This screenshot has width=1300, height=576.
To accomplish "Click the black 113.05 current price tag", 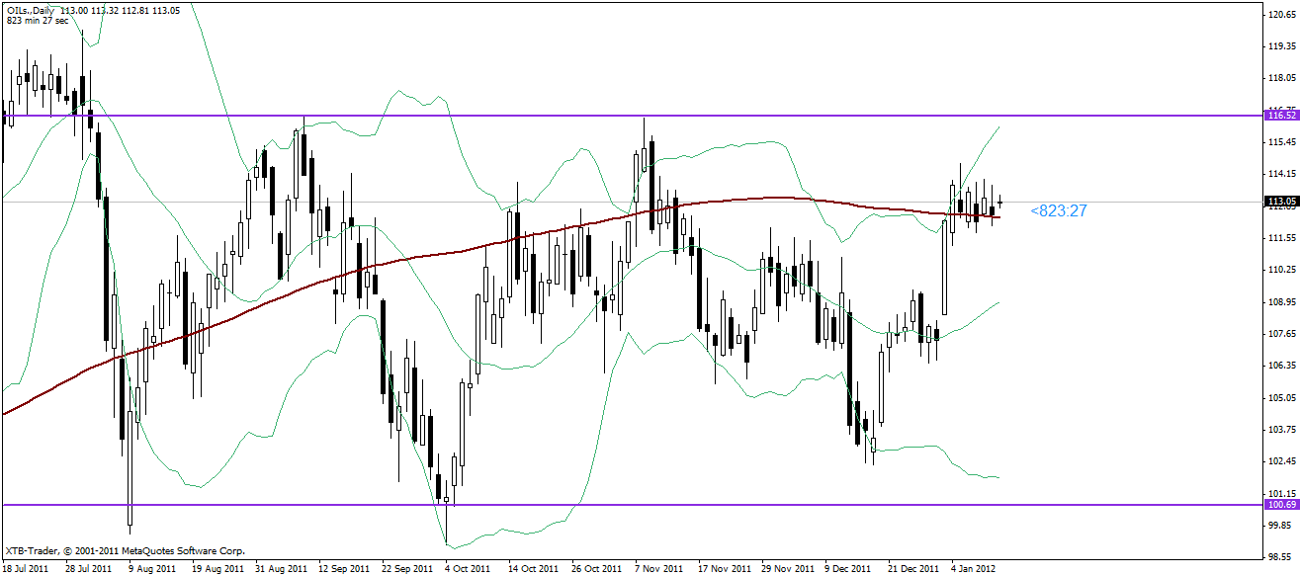I will point(1282,202).
